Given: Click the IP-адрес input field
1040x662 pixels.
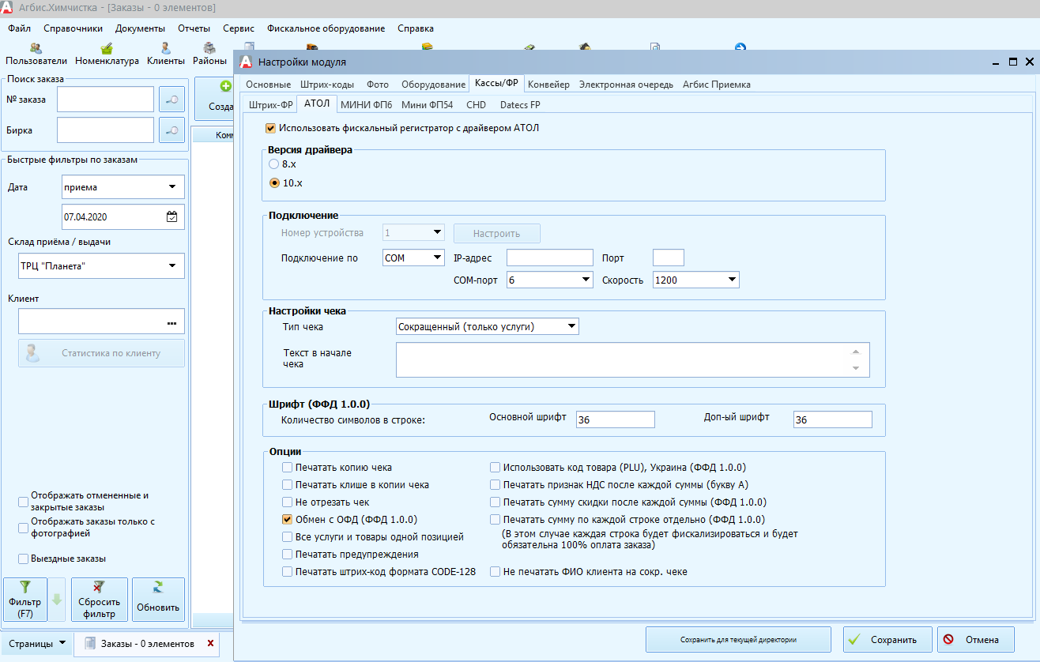Looking at the screenshot, I should tap(549, 258).
